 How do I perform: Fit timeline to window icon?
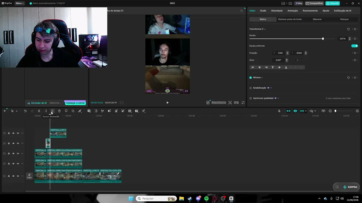[x=323, y=111]
